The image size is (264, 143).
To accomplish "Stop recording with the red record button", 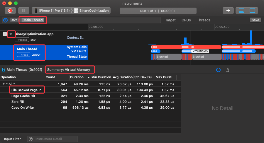I will click(10, 11).
